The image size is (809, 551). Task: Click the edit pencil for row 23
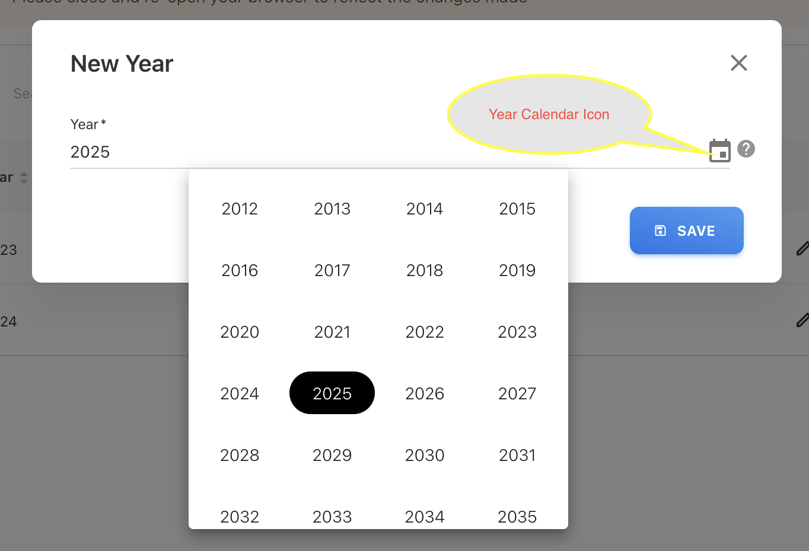click(x=802, y=249)
